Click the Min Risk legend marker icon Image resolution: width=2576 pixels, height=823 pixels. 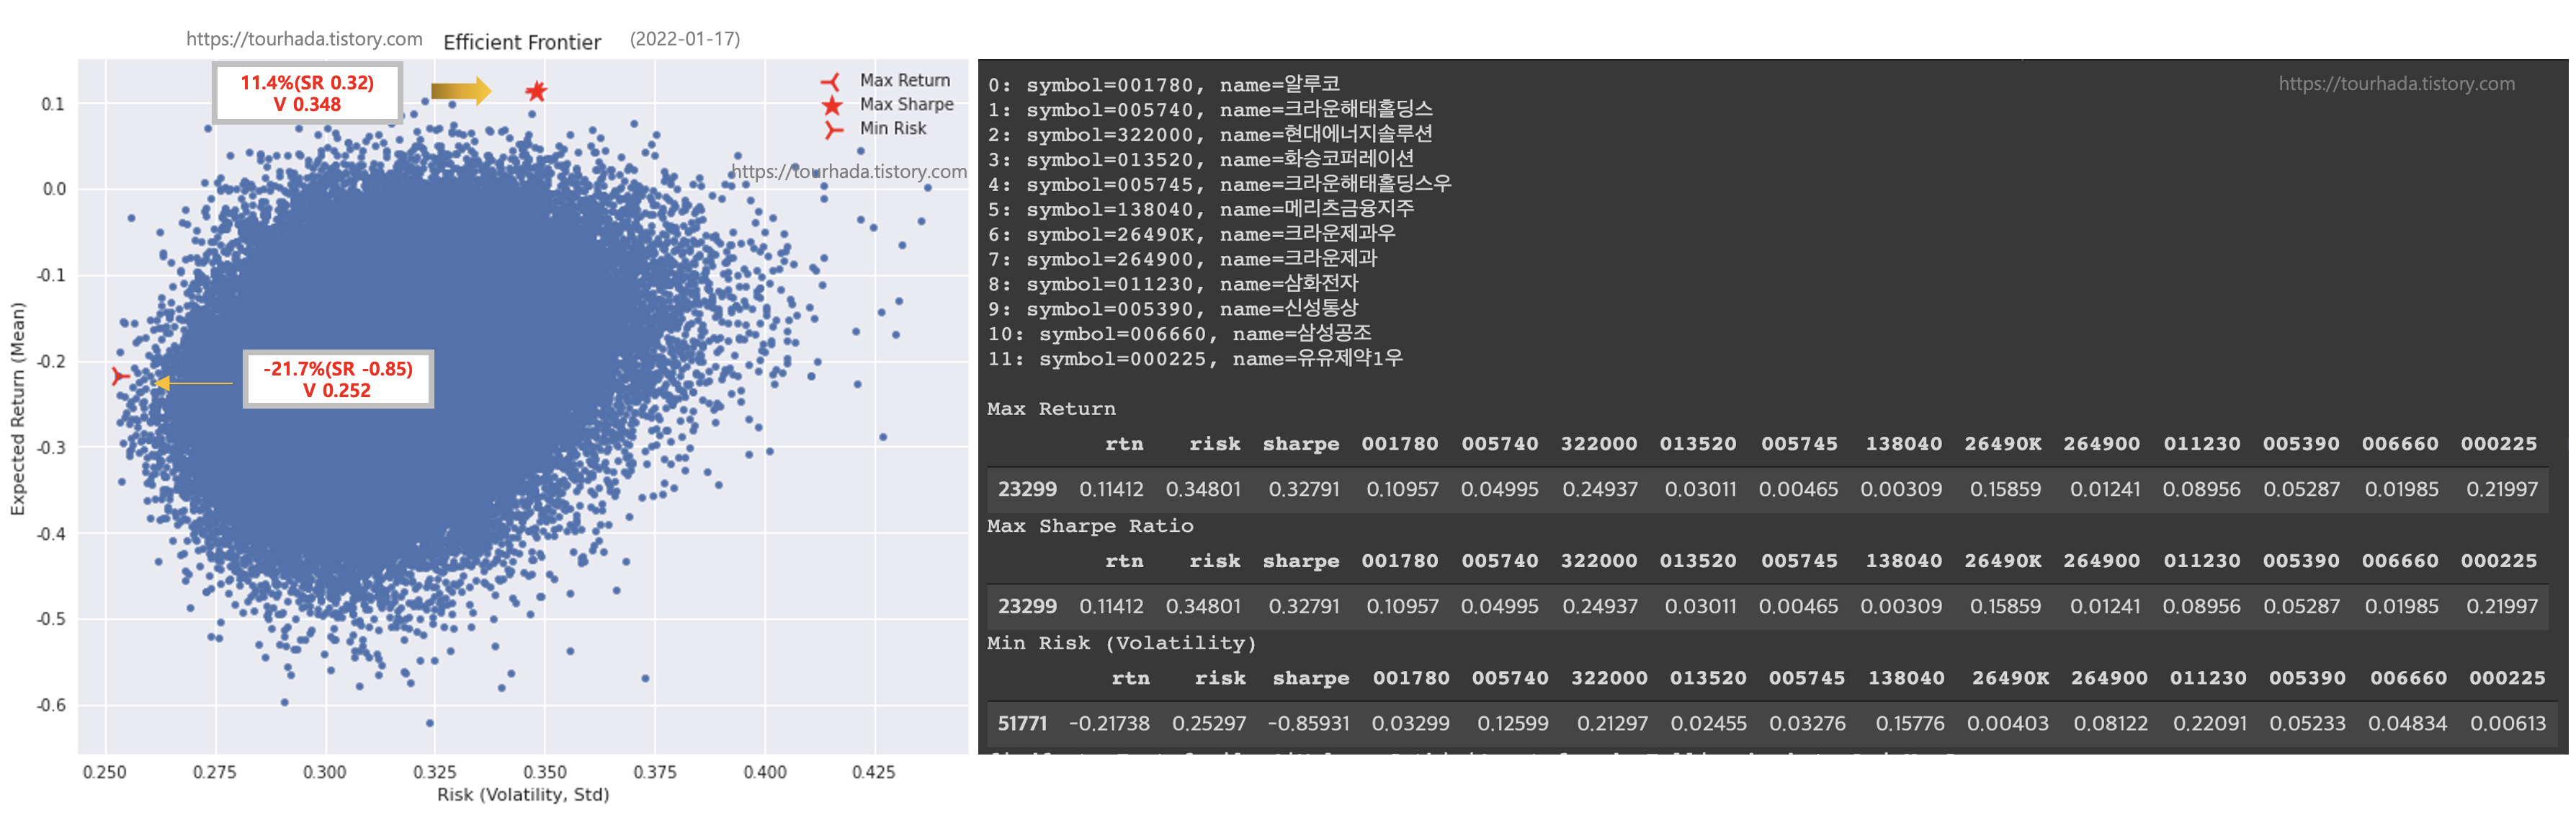833,130
